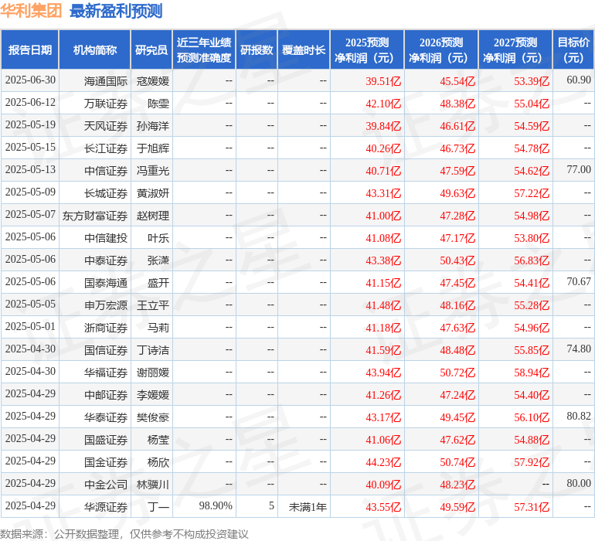
Task: Click analyst 陈雯
Action: coord(158,104)
